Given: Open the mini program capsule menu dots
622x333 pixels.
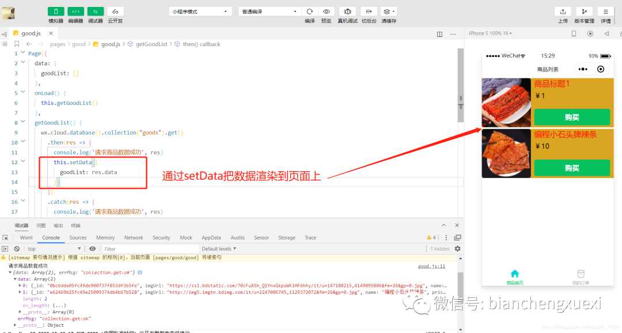Looking at the screenshot, I should [583, 69].
